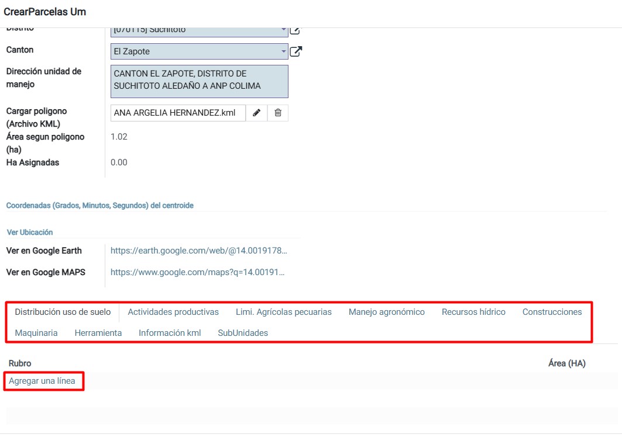622x441 pixels.
Task: Go to the Manejo agronómico tab
Action: click(387, 312)
